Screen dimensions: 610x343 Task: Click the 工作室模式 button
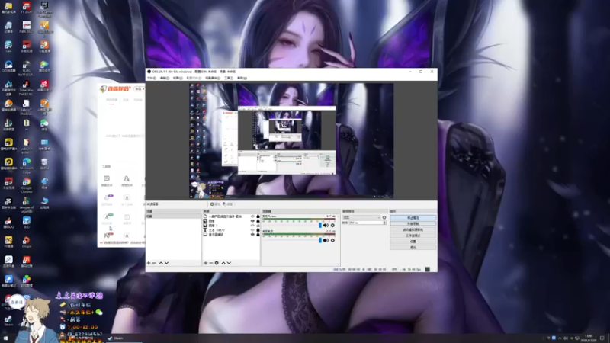coord(413,236)
